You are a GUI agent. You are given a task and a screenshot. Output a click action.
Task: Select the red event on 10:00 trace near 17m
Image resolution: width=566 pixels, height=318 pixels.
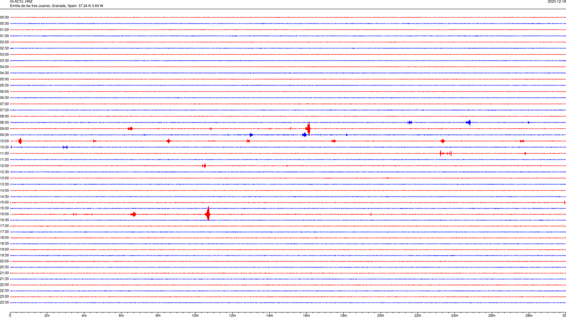coord(334,141)
